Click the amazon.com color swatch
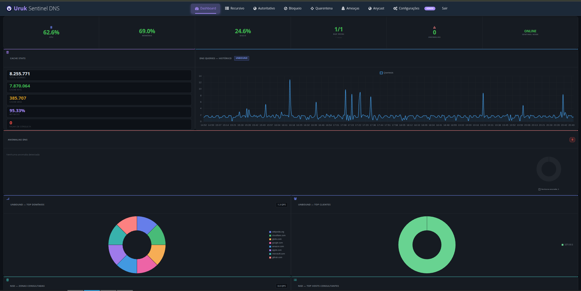 [x=270, y=247]
